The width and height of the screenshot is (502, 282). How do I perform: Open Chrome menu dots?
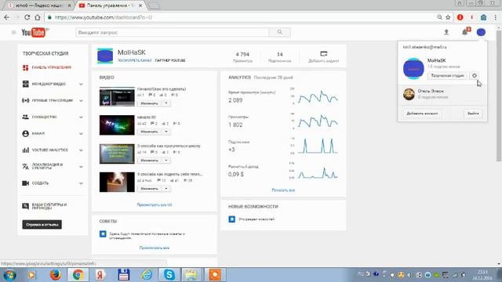(x=495, y=17)
